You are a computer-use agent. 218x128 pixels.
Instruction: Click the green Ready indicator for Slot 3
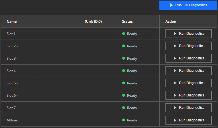click(124, 58)
